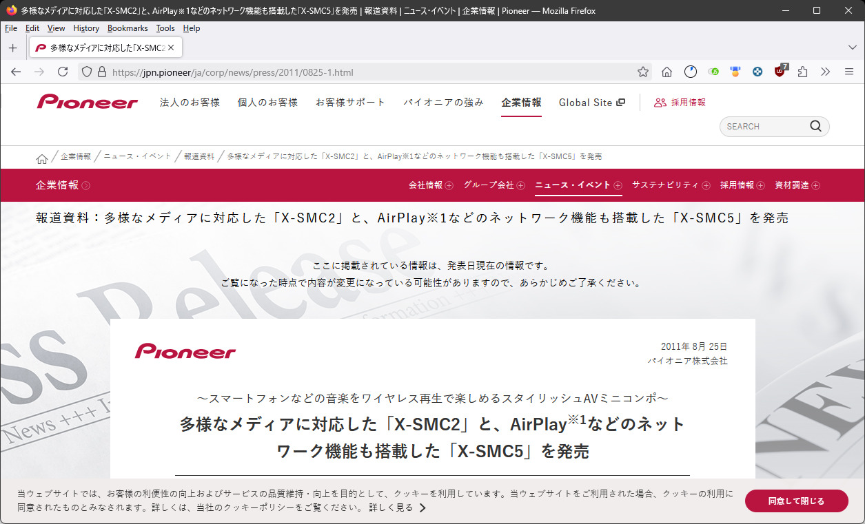List all tabs dropdown arrow
This screenshot has height=524, width=865.
coord(852,48)
